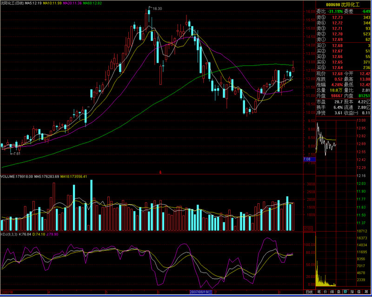372x297 pixels.
Task: Click the 日线 daily period label
Action: [x=308, y=292]
